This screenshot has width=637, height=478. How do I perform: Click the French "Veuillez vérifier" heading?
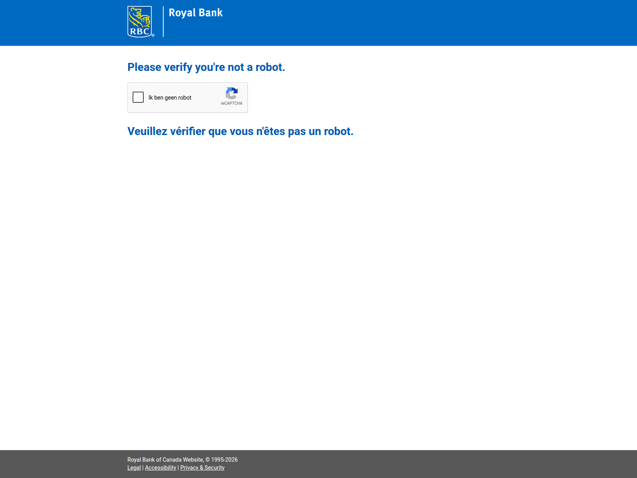pos(240,131)
